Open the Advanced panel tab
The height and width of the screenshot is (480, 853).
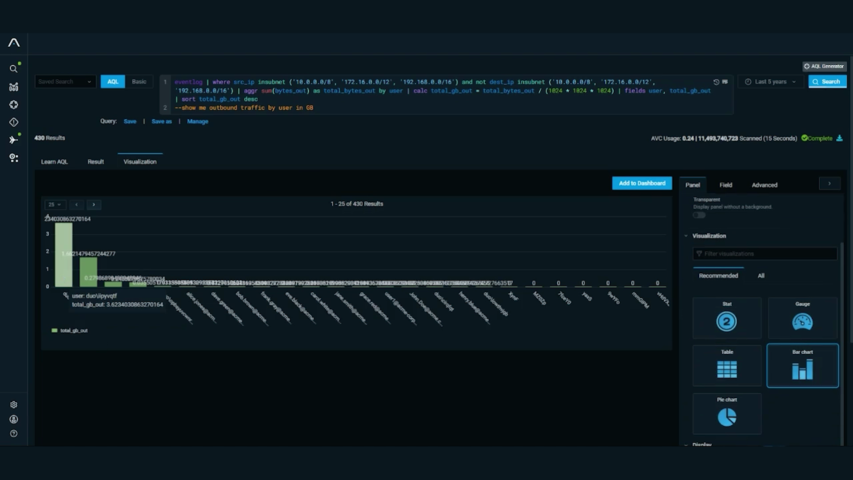[764, 185]
